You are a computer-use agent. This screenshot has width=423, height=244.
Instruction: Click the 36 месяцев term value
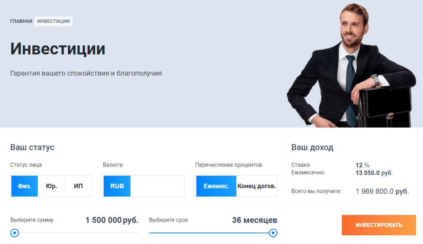[x=254, y=220]
